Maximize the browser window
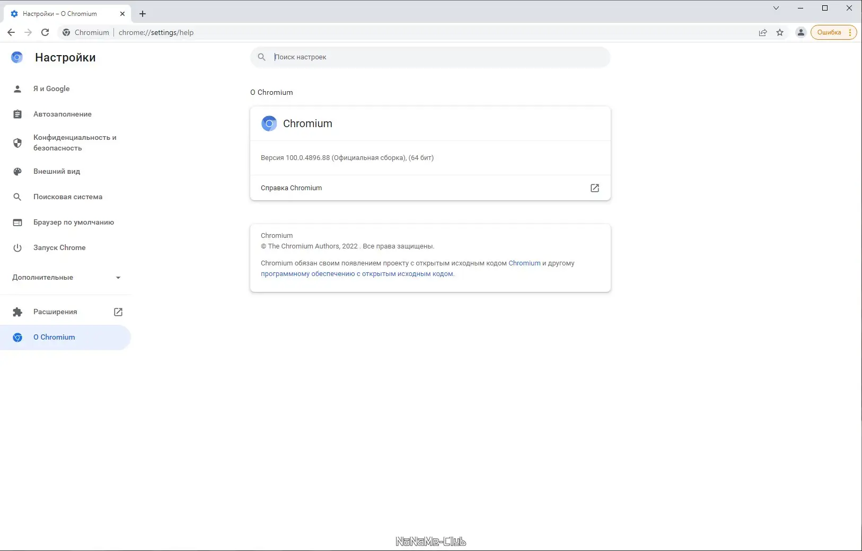862x551 pixels. pyautogui.click(x=825, y=8)
